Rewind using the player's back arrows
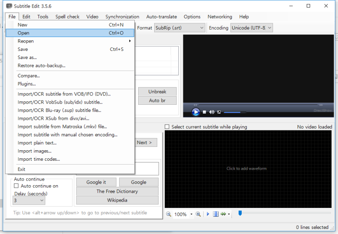This screenshot has height=234, width=338. tap(195, 105)
